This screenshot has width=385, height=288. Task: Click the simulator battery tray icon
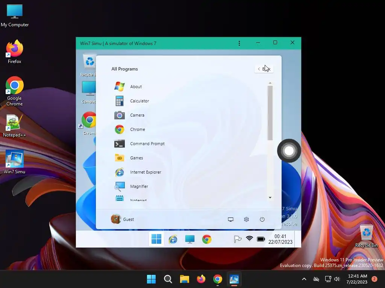[261, 239]
